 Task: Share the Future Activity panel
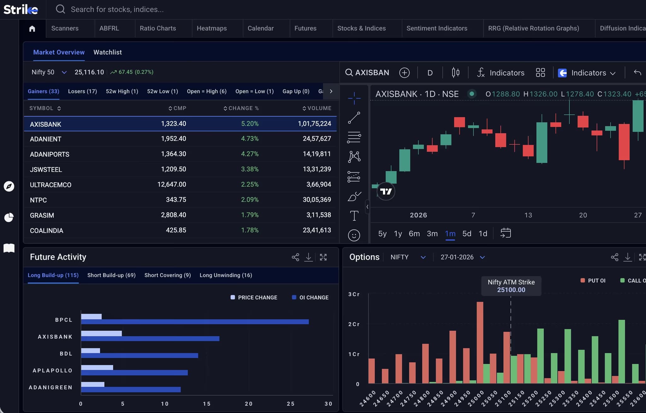[x=295, y=257]
